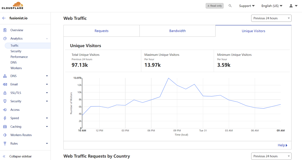Click the Collapse sidebar double-chevron icon
Image resolution: width=302 pixels, height=160 pixels.
click(x=4, y=156)
